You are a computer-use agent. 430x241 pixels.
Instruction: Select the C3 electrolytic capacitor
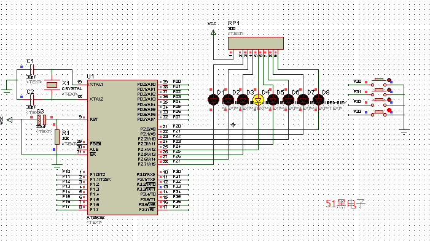point(42,120)
